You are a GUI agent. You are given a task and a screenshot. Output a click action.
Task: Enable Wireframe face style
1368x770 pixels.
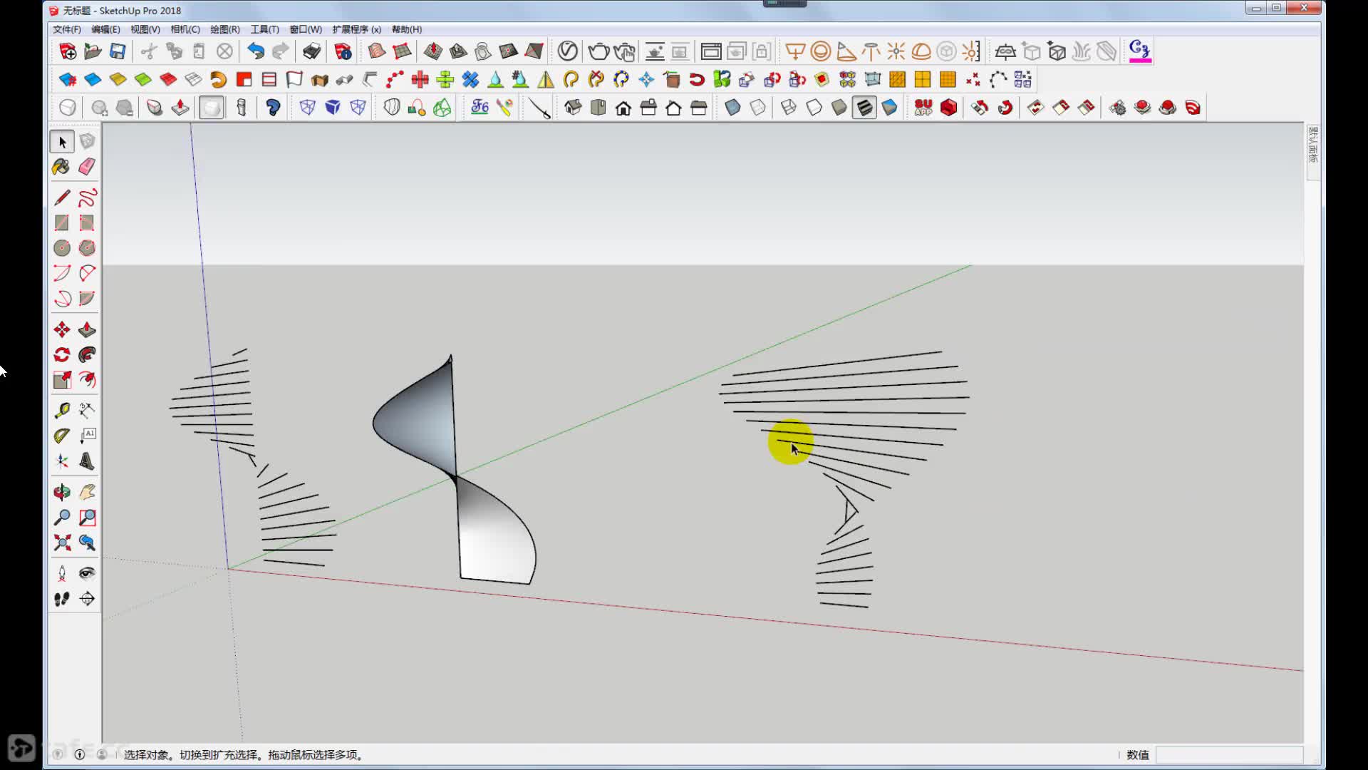789,108
